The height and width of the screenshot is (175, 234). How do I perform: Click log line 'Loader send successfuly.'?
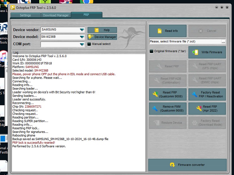click(29, 100)
